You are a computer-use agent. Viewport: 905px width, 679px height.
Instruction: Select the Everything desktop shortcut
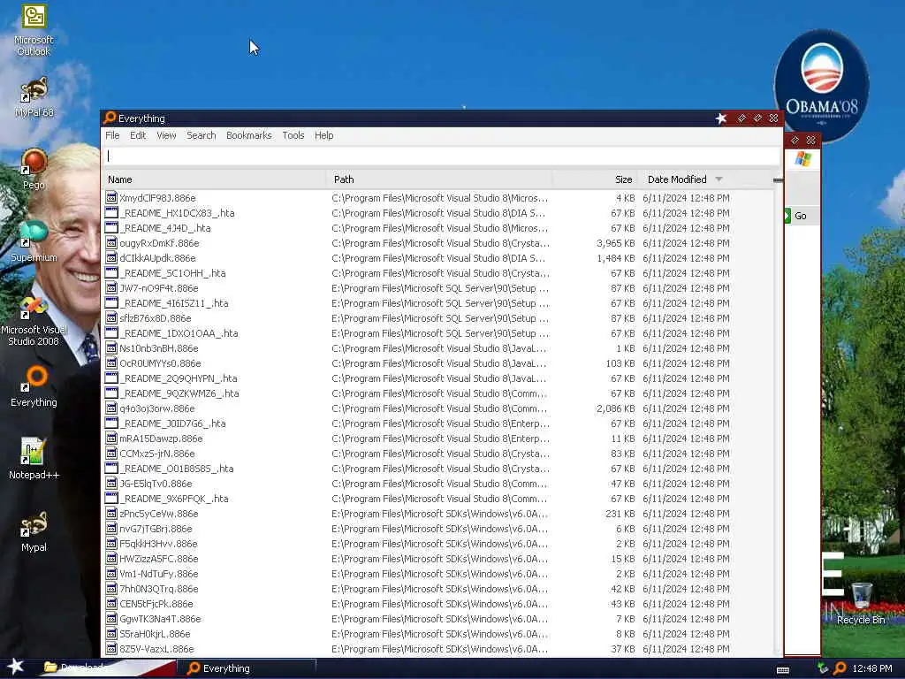pyautogui.click(x=34, y=386)
